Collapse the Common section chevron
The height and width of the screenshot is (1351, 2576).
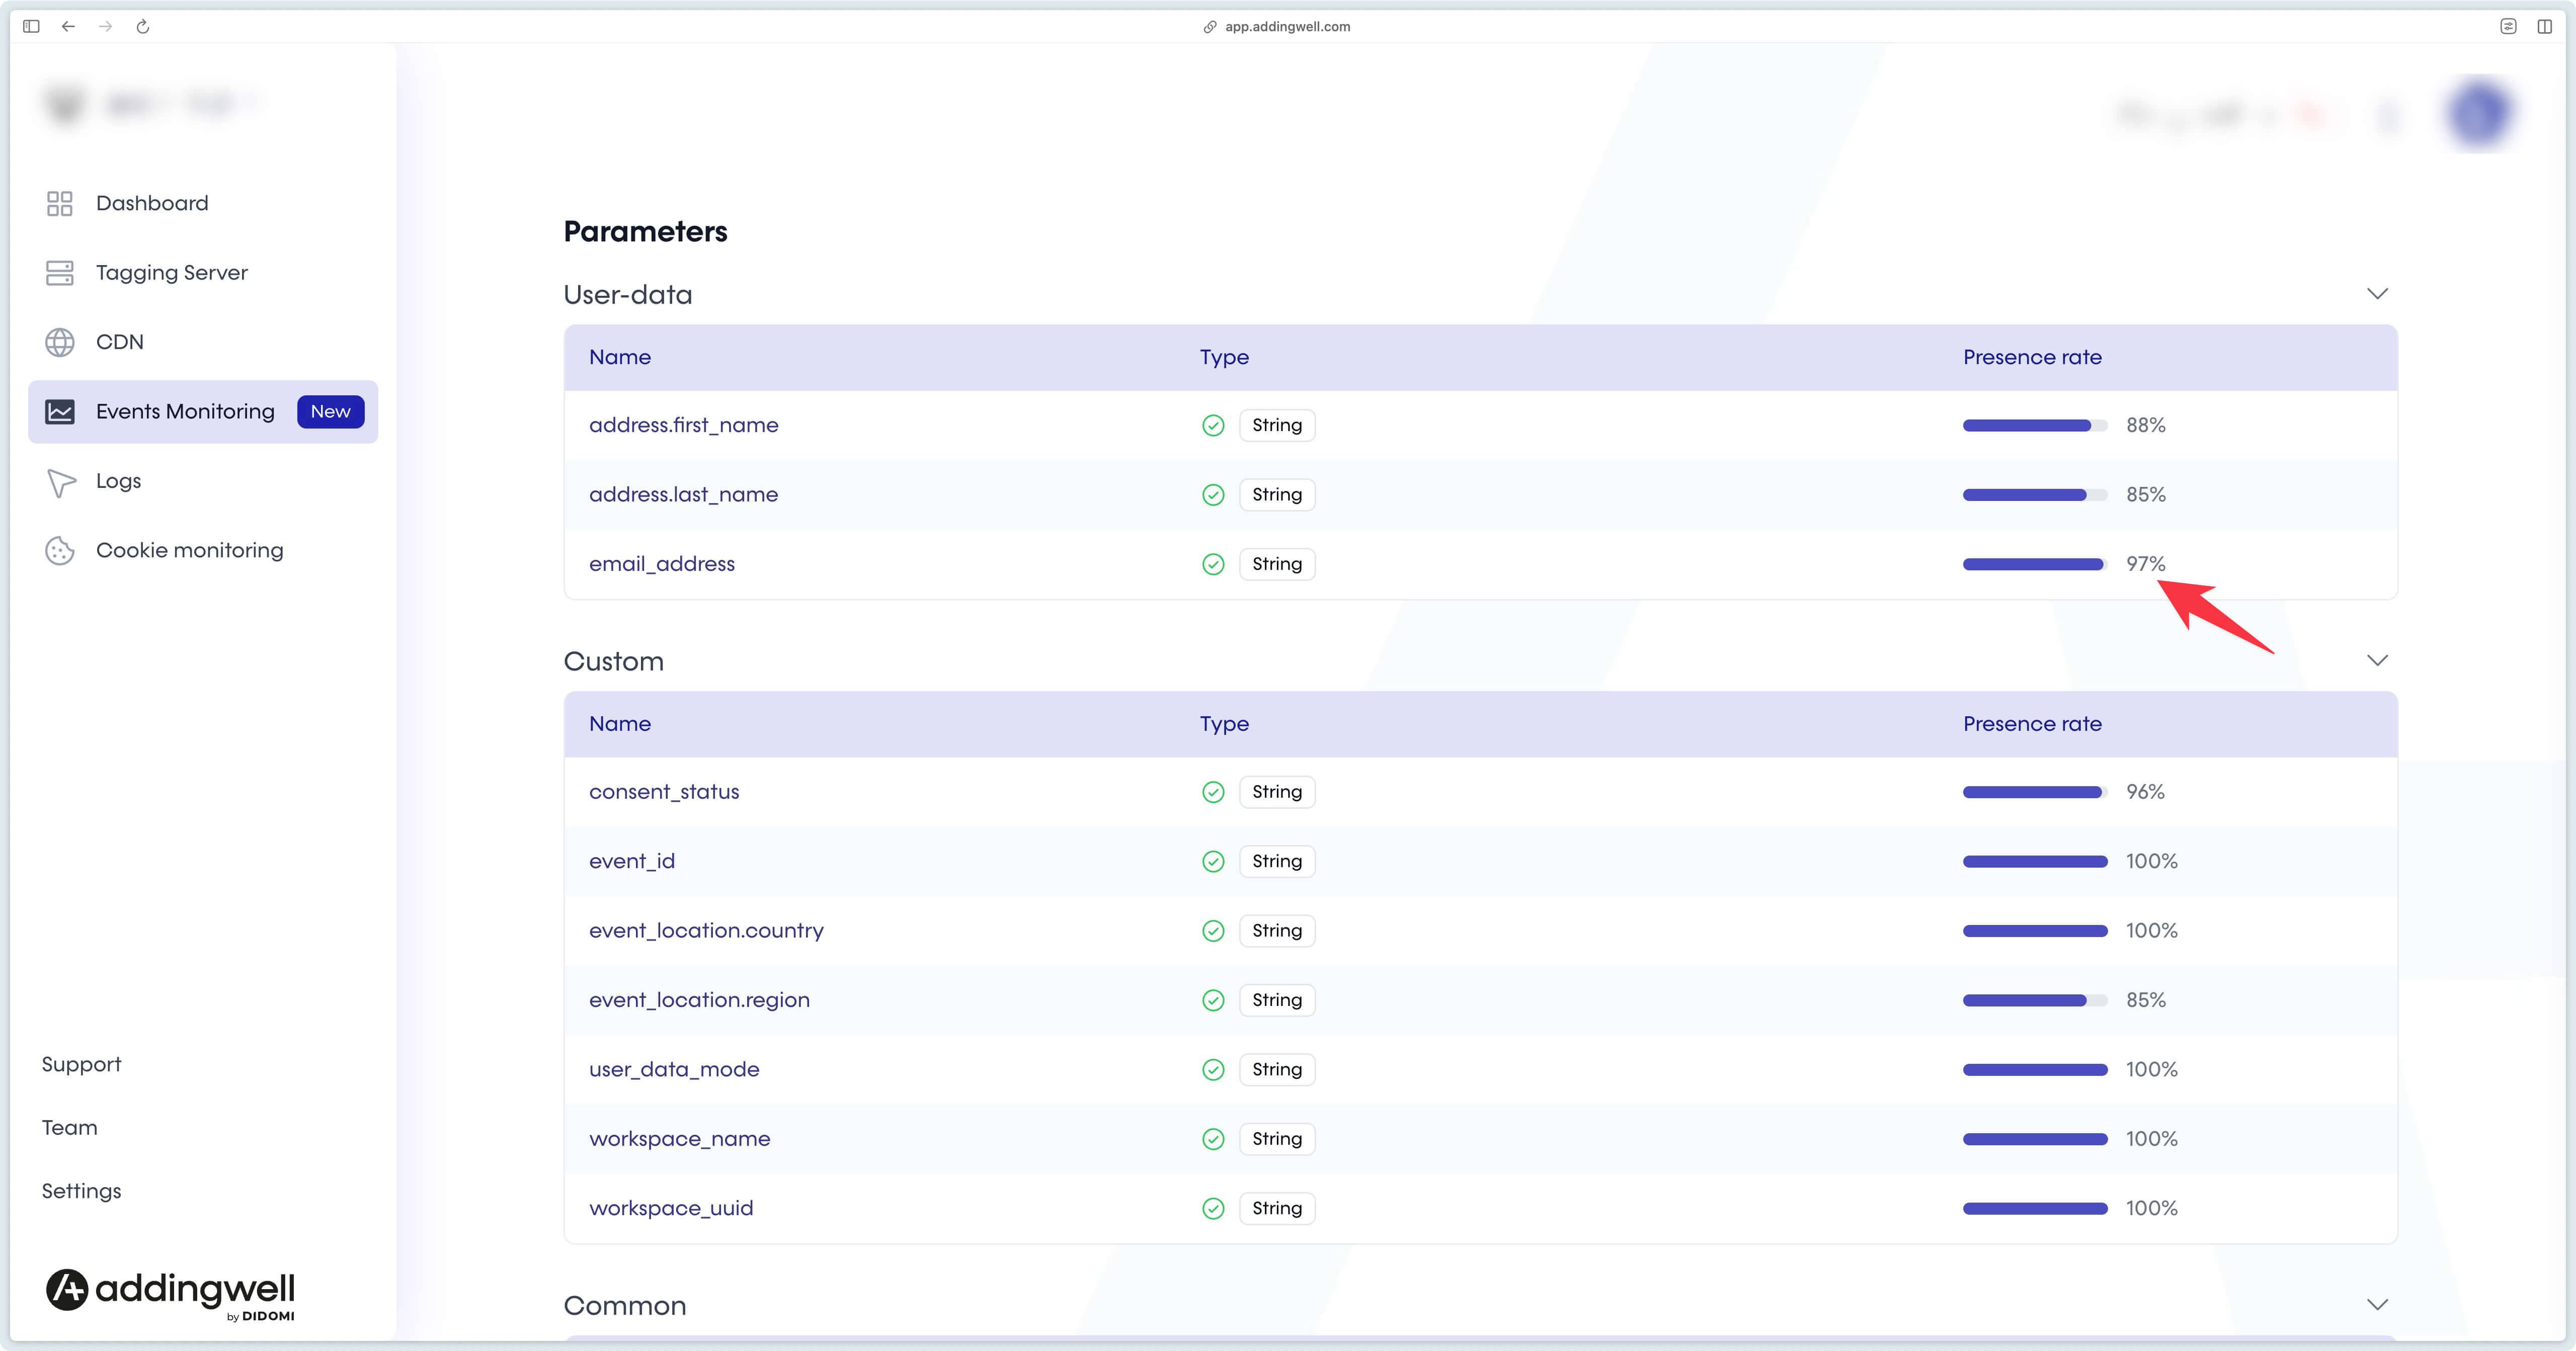coord(2377,1305)
